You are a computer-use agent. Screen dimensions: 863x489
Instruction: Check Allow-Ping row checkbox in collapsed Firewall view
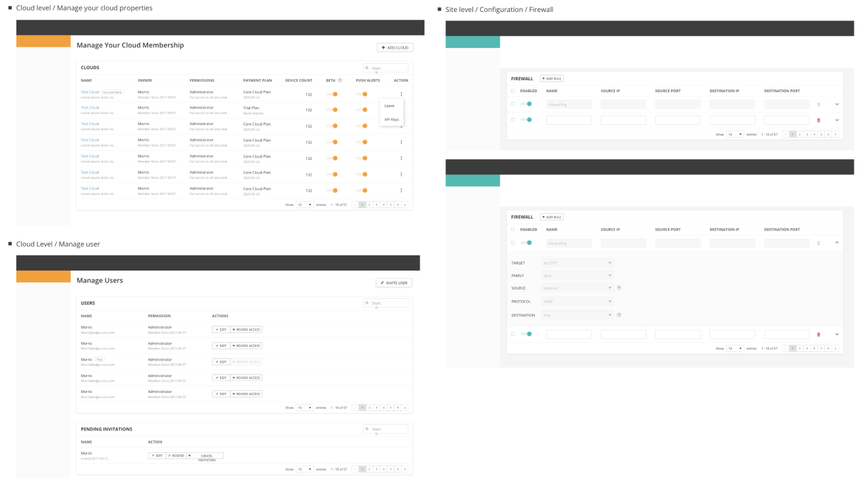click(513, 104)
